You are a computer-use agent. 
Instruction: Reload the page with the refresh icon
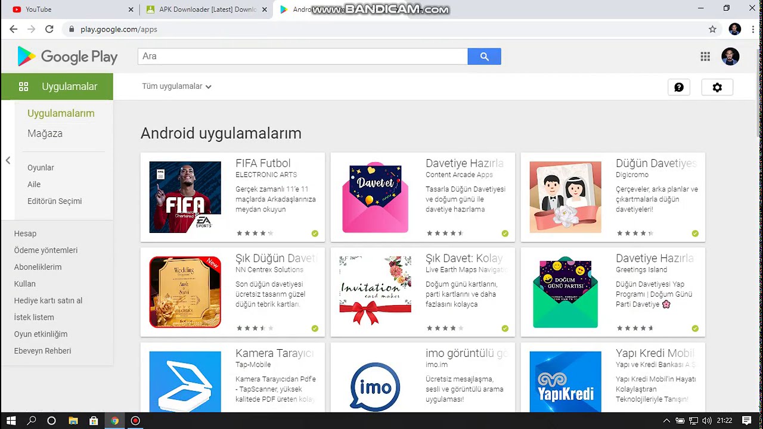tap(49, 29)
